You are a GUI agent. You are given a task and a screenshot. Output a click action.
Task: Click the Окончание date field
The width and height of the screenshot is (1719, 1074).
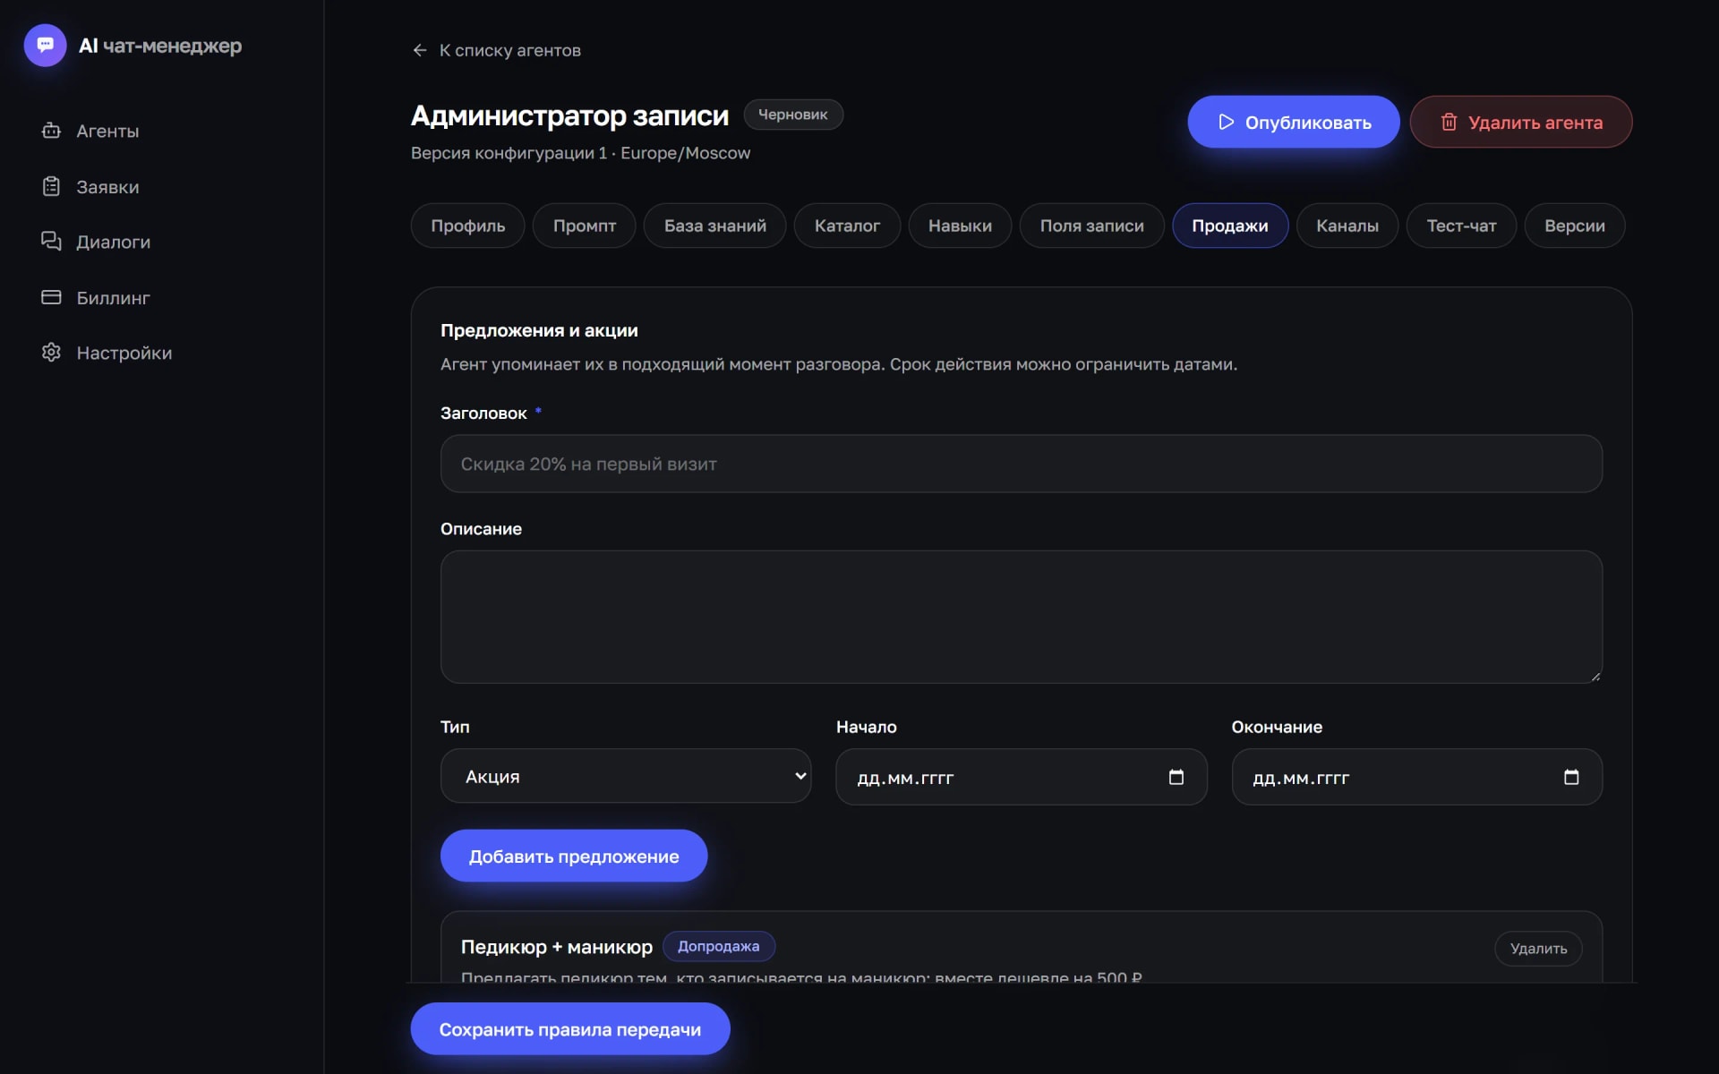coord(1417,777)
